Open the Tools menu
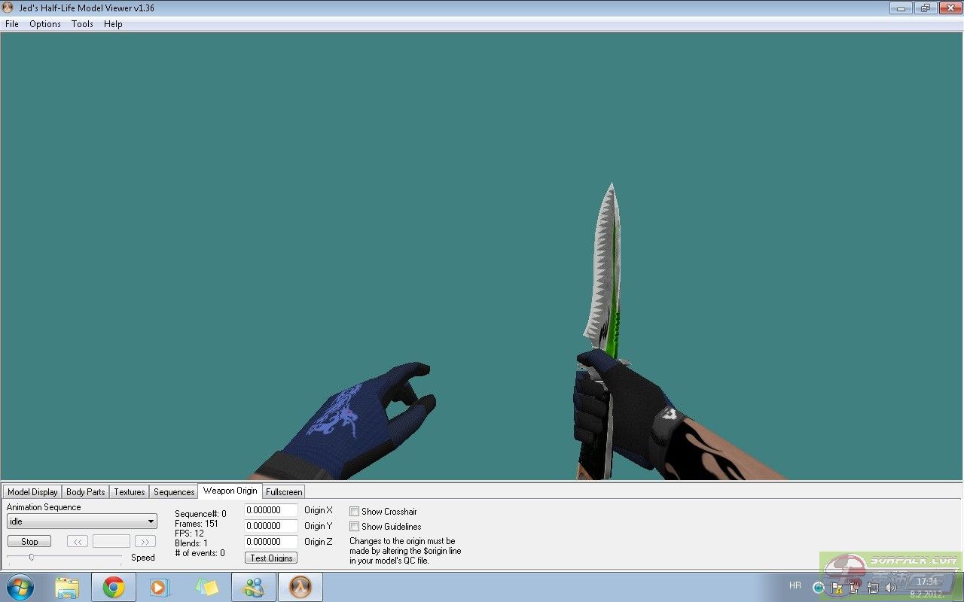The height and width of the screenshot is (602, 964). pos(82,24)
